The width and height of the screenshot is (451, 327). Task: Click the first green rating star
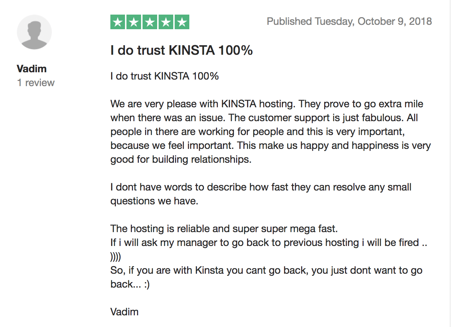point(118,22)
